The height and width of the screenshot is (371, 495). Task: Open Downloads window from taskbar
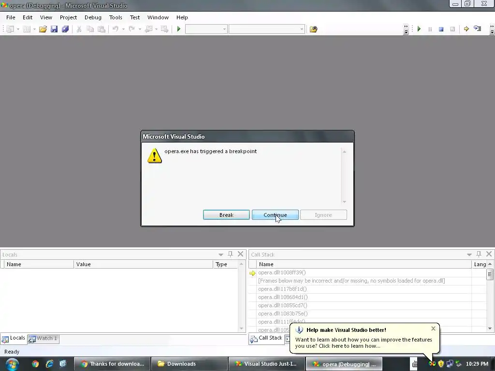pyautogui.click(x=189, y=364)
